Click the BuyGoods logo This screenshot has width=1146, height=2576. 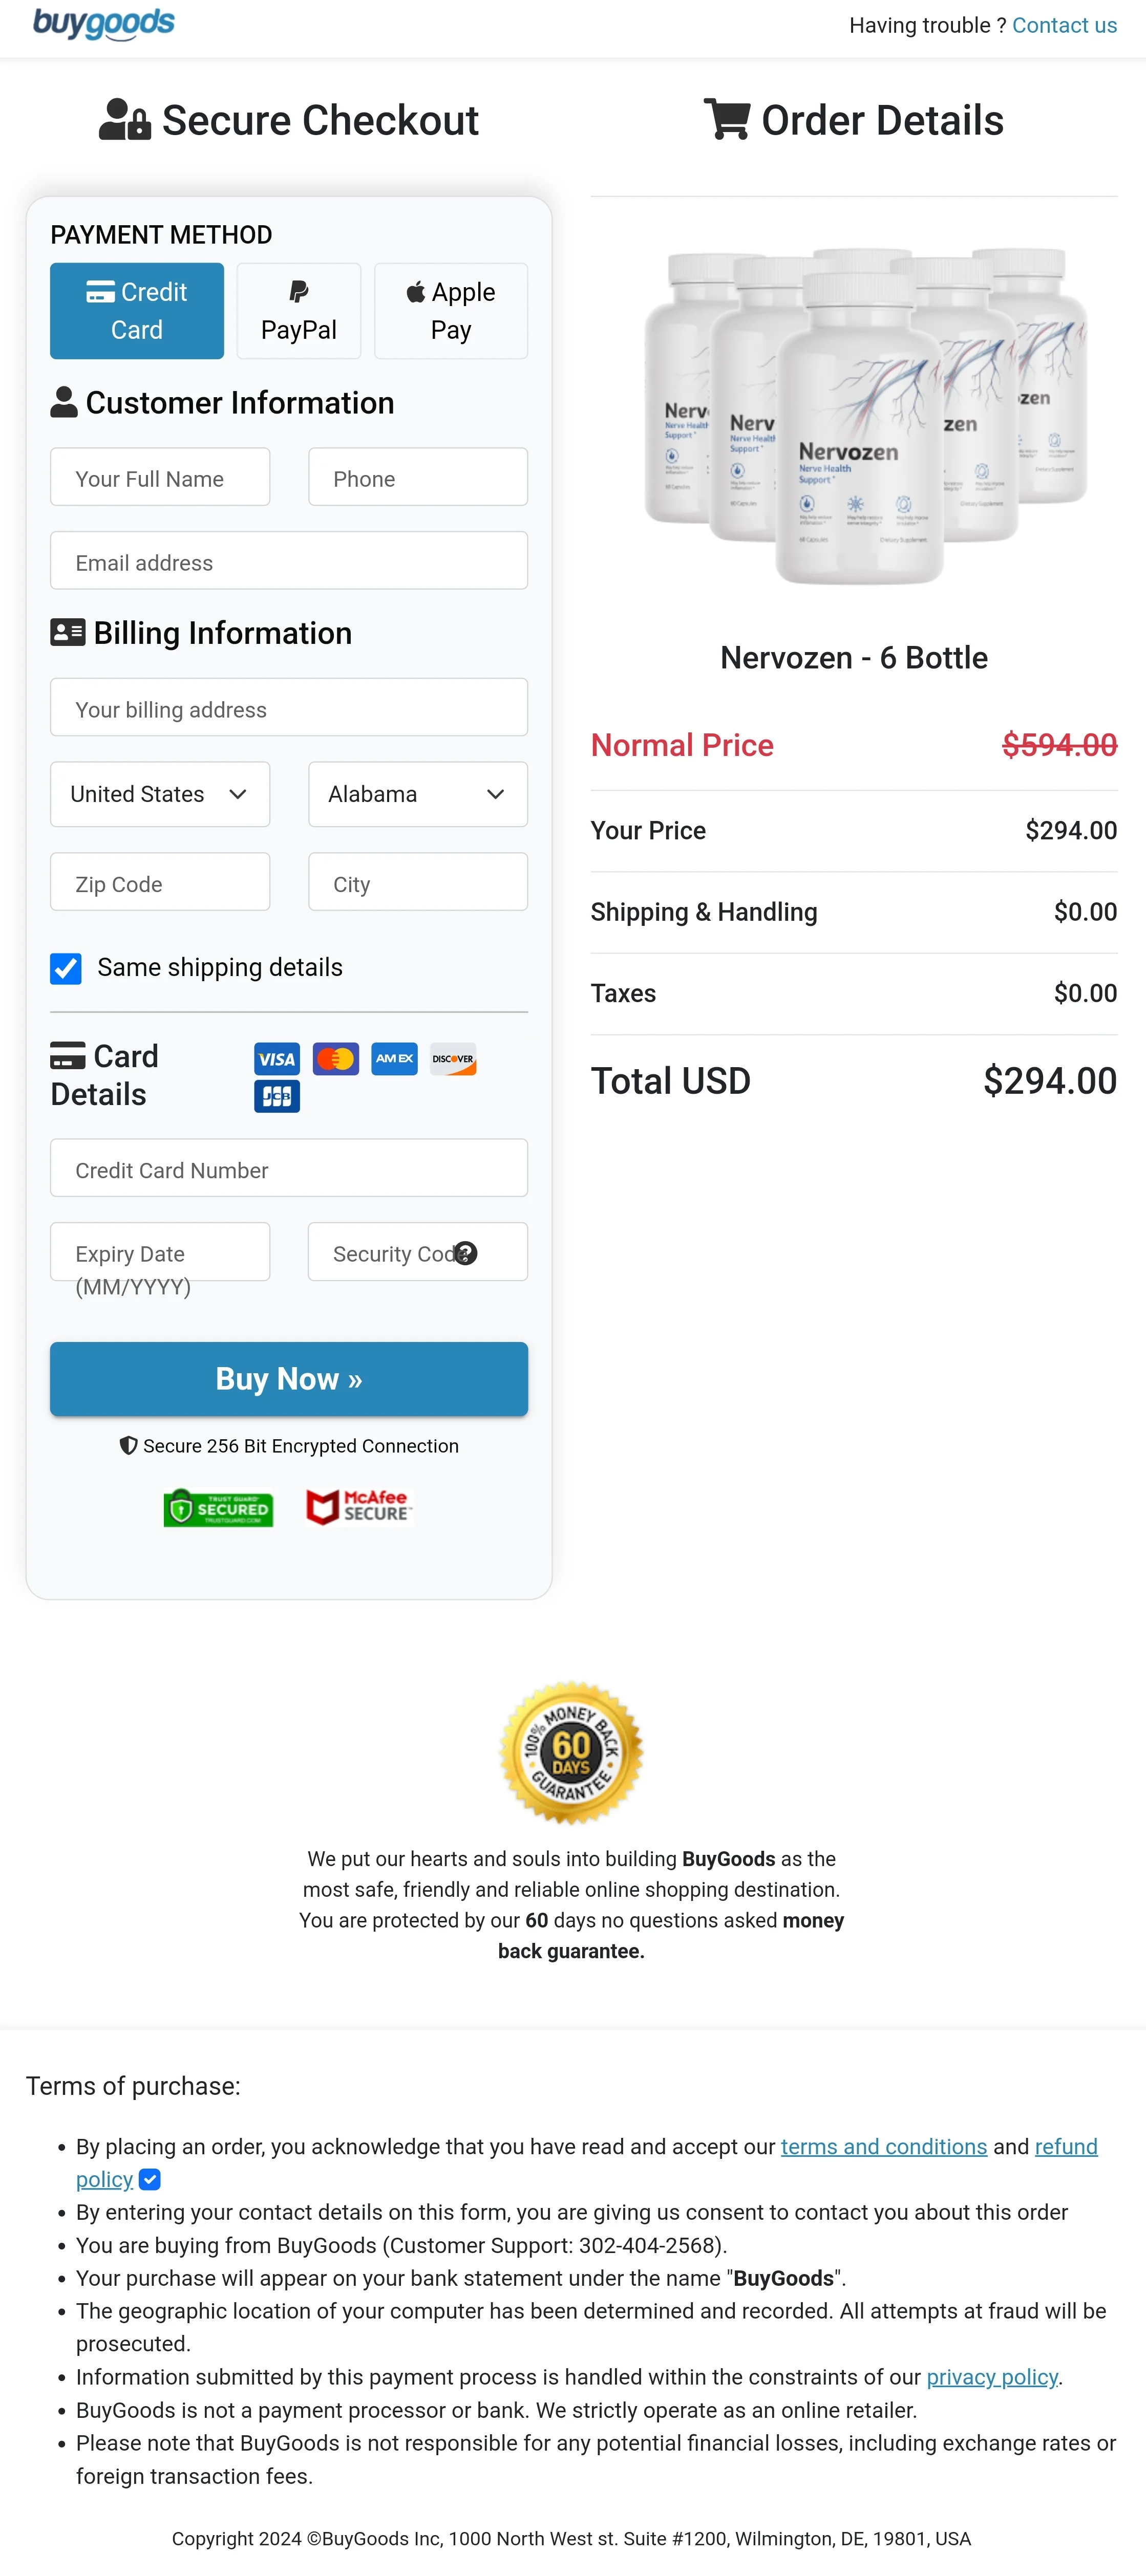click(103, 23)
